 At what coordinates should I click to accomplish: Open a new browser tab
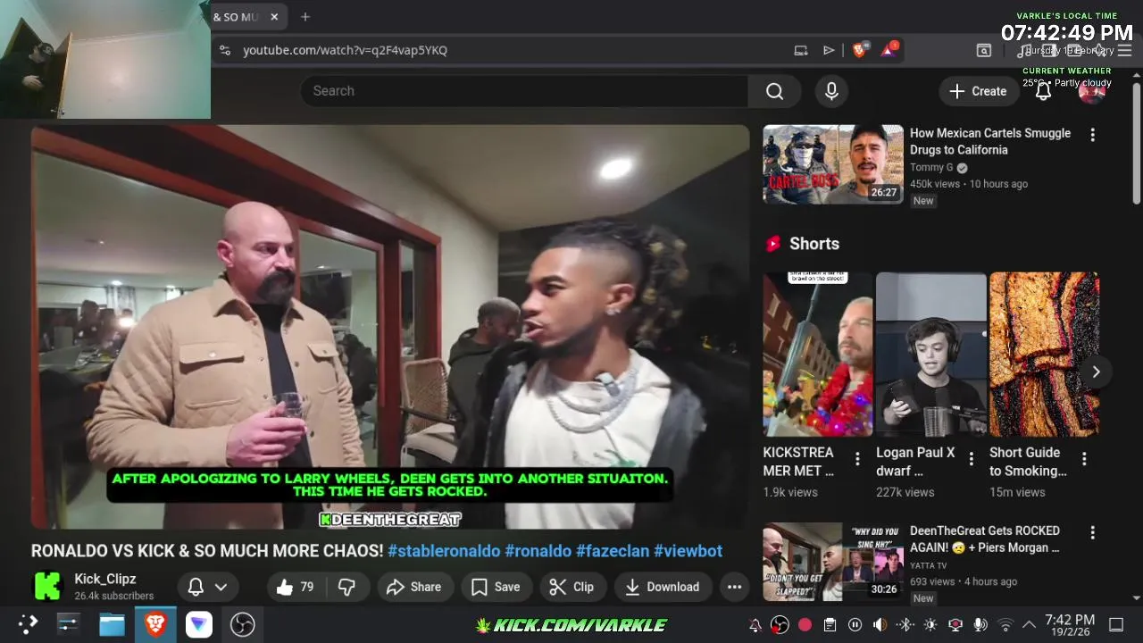tap(305, 17)
